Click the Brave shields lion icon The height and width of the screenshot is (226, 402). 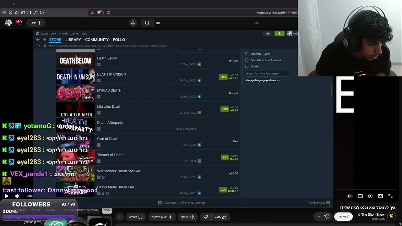coord(99,13)
